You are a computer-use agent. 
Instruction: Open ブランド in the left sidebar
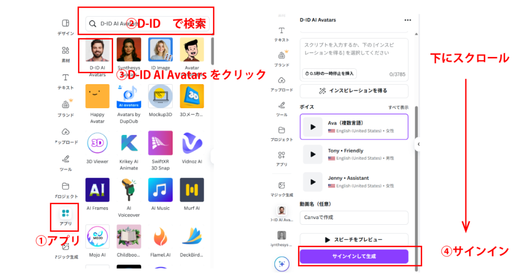click(65, 108)
